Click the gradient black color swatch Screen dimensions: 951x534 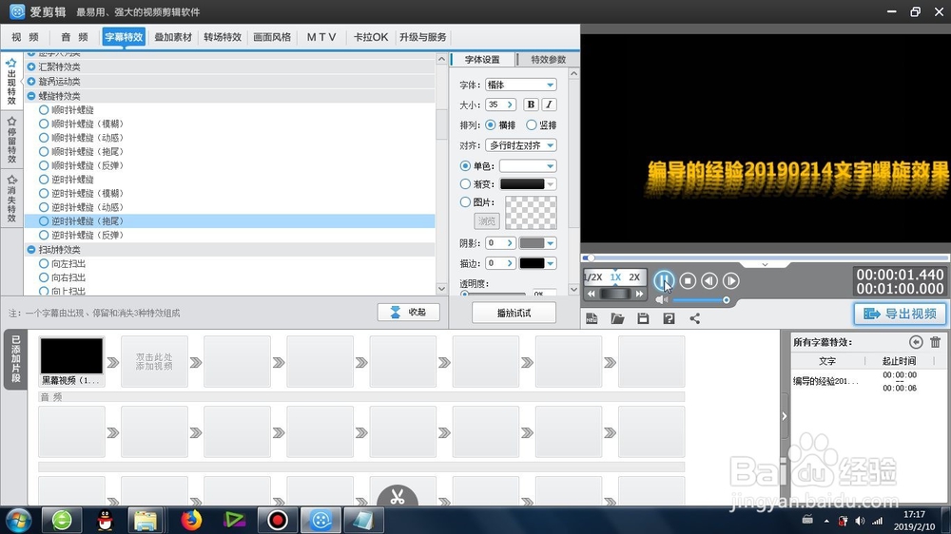(522, 183)
